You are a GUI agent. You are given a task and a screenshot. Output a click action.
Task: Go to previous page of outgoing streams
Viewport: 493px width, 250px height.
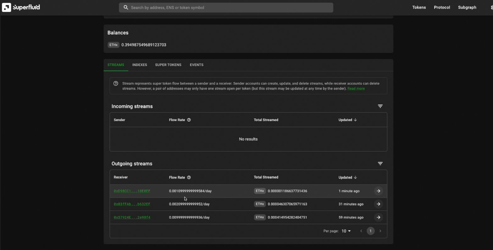(x=361, y=231)
